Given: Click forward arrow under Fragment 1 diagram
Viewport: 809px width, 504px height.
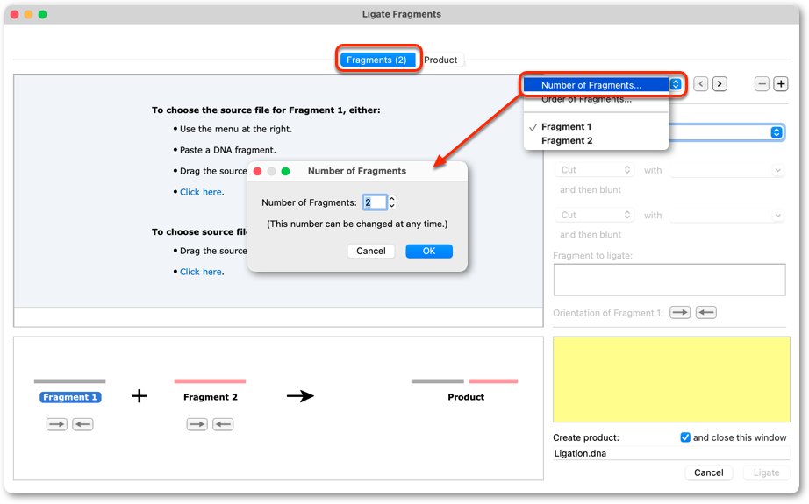Looking at the screenshot, I should click(x=57, y=424).
